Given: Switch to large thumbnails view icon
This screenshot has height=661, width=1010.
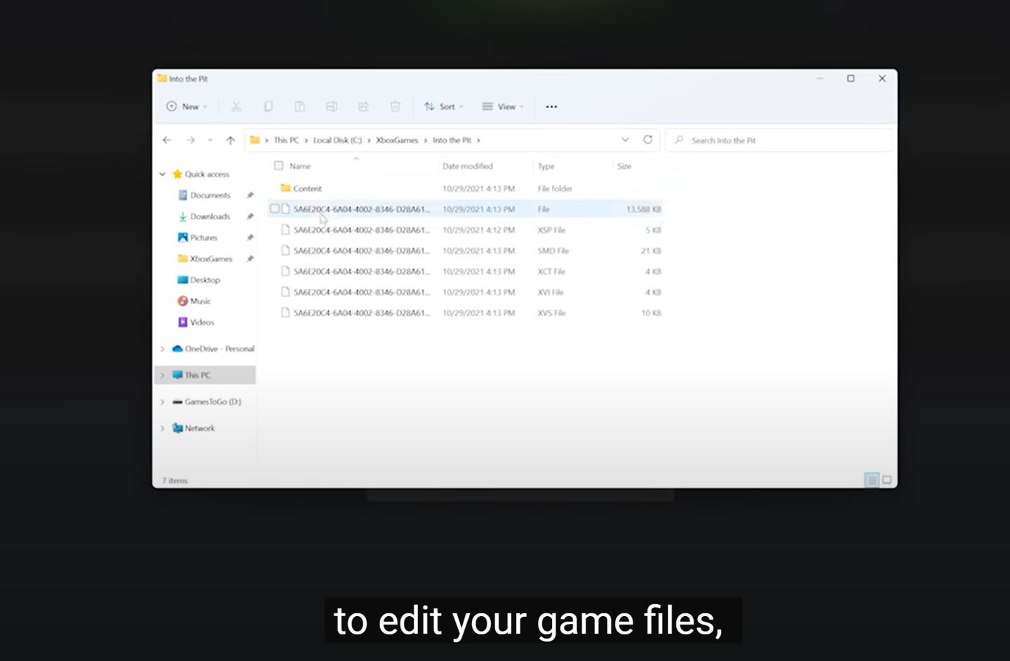Looking at the screenshot, I should click(x=887, y=480).
